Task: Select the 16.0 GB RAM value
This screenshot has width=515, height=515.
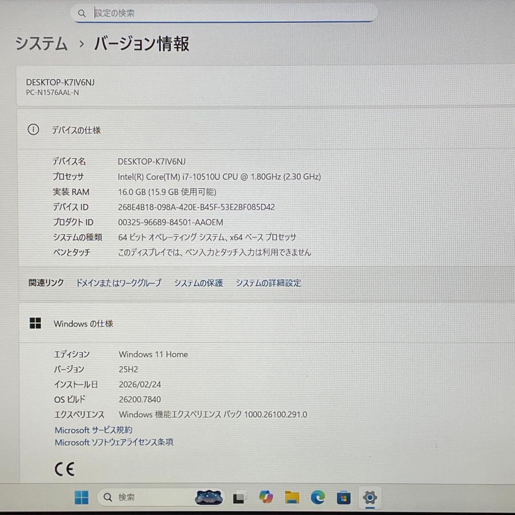Action: click(x=167, y=192)
